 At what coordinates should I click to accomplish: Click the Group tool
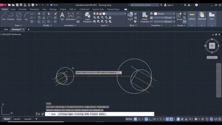pyautogui.click(x=179, y=16)
